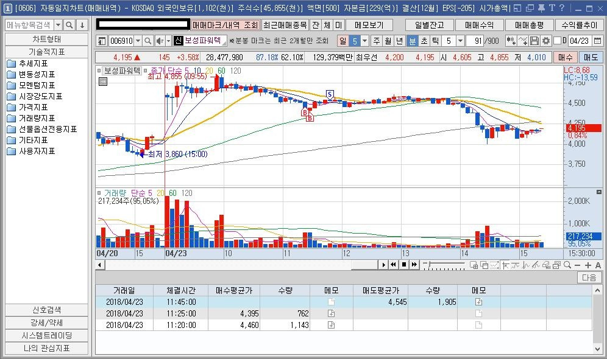The height and width of the screenshot is (359, 607).
Task: Click the chart zoom slider handle
Action: [428, 263]
